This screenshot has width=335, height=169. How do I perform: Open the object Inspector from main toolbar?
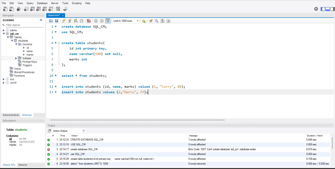point(19,9)
